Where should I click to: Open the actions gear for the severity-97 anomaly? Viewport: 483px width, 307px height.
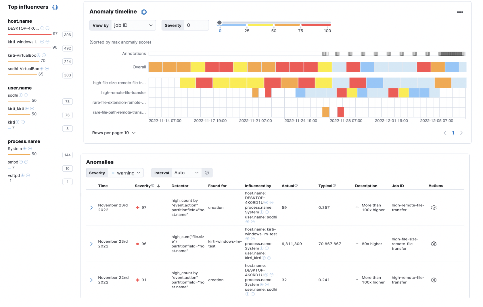(x=434, y=207)
